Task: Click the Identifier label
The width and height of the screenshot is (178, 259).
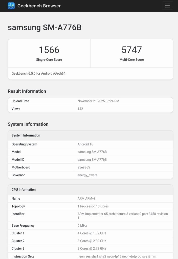Action: pos(18,214)
